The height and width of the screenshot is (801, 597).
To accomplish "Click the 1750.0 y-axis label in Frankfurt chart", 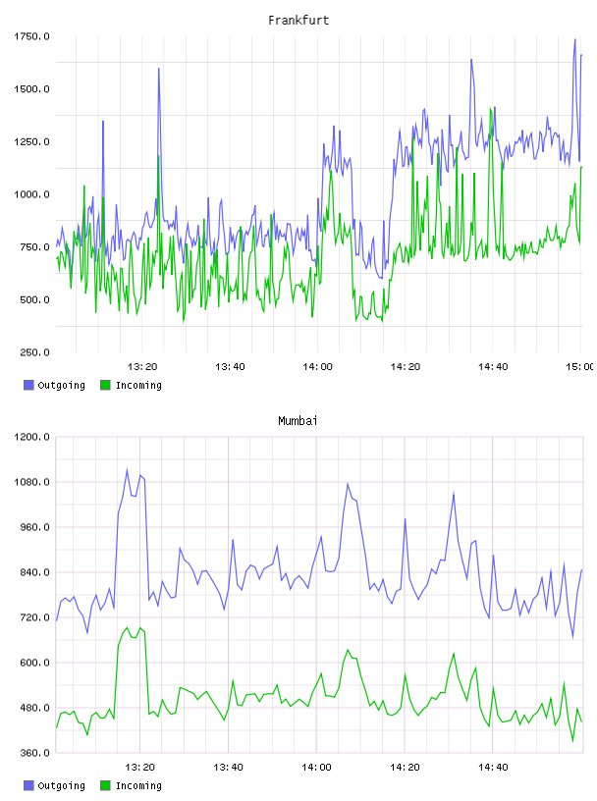I will coord(31,36).
